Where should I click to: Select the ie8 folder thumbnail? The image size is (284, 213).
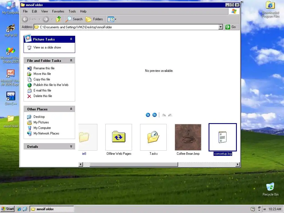coord(88,137)
